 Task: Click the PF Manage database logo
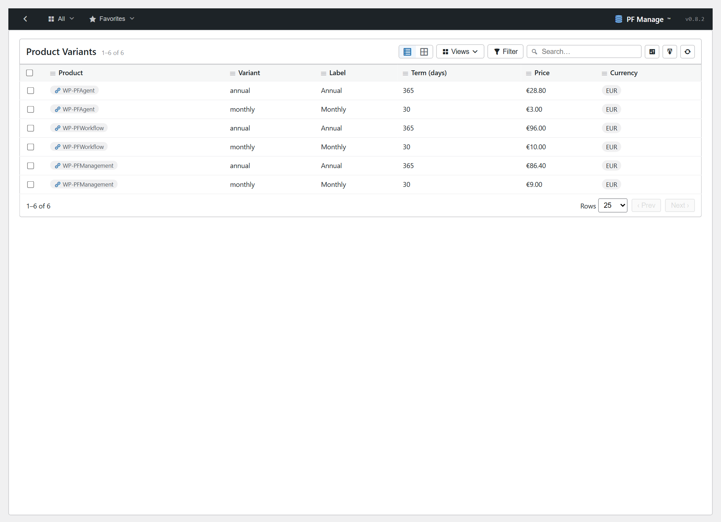coord(619,19)
